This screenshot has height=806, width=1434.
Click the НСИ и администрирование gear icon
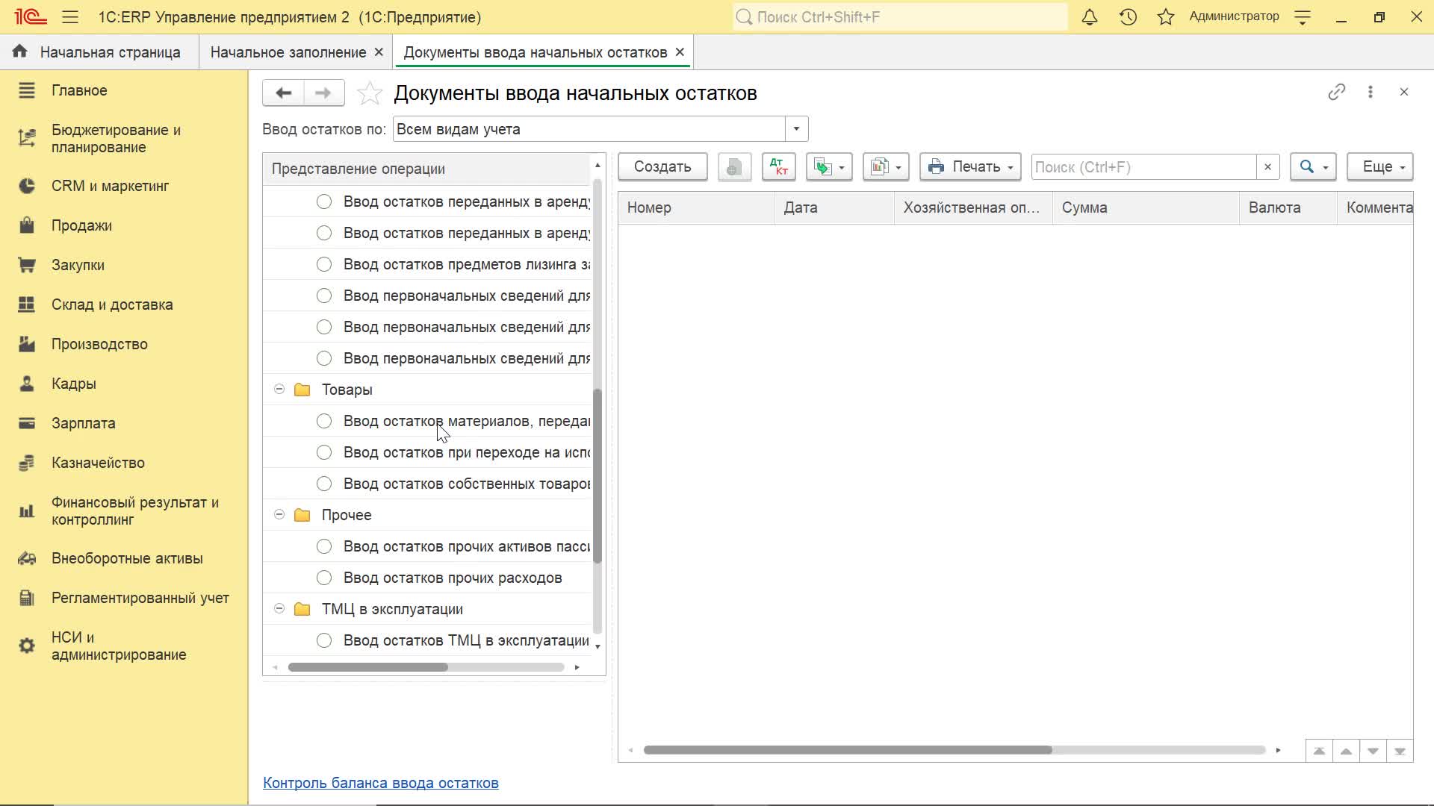tap(27, 646)
